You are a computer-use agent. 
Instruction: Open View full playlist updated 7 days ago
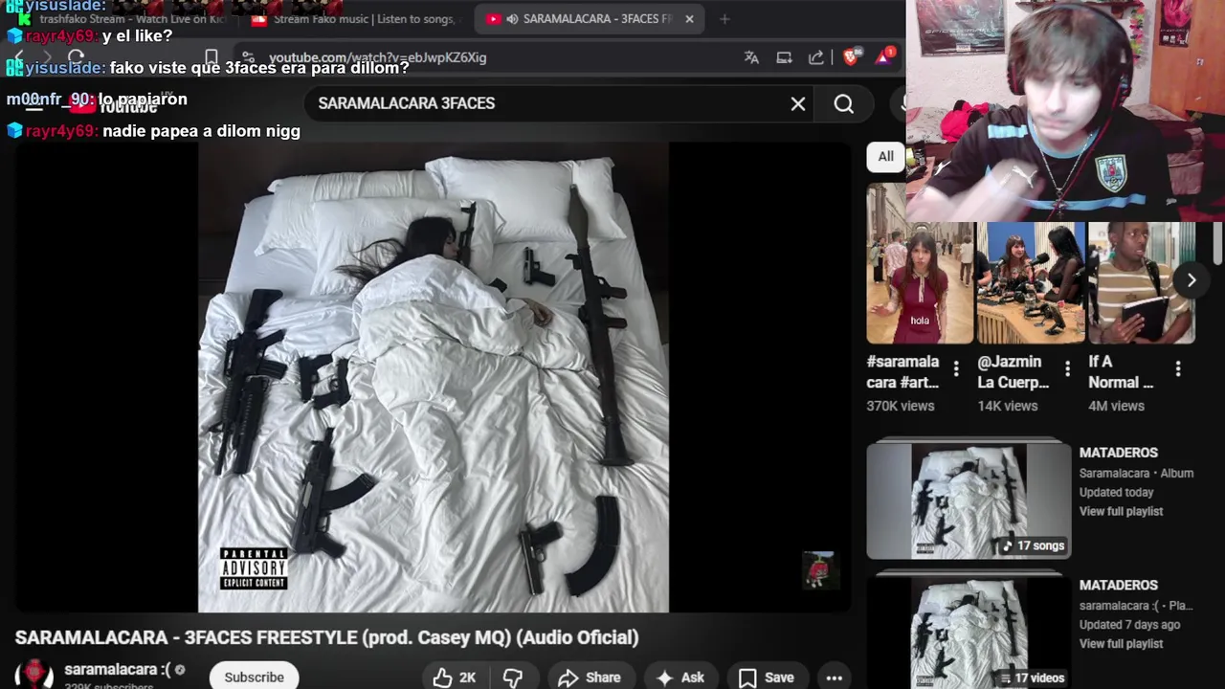[x=1121, y=644]
